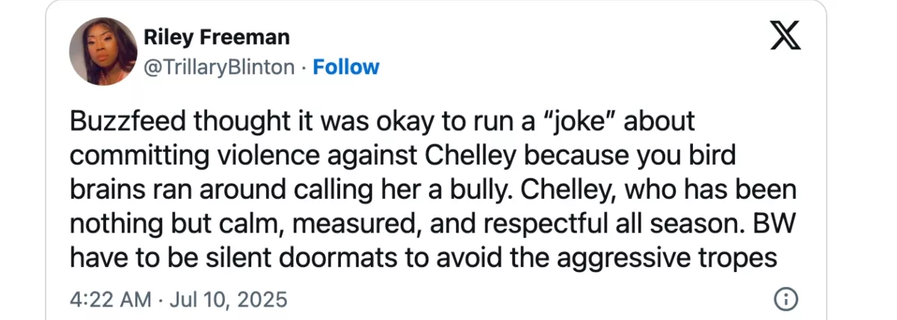The height and width of the screenshot is (320, 897).
Task: Click the tweet line starting with Buzzfeed thought
Action: pos(381,121)
